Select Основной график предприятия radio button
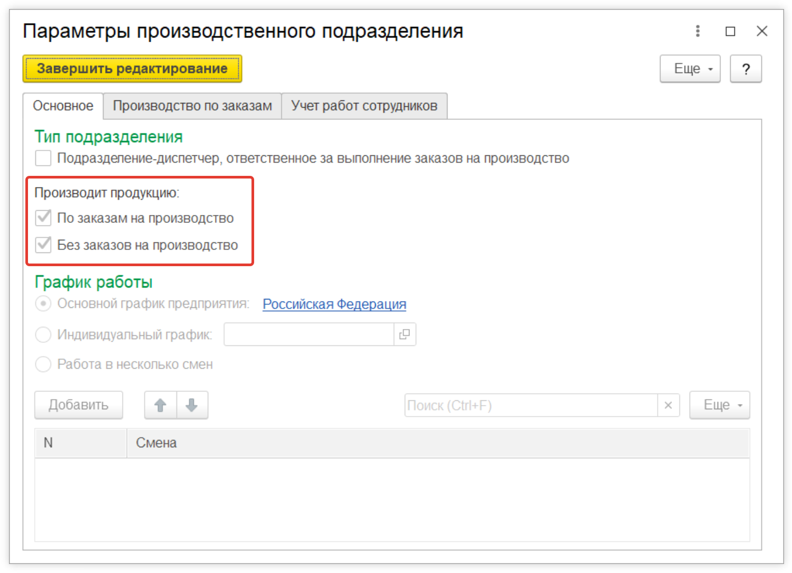Viewport: 792px width, 573px height. click(43, 304)
